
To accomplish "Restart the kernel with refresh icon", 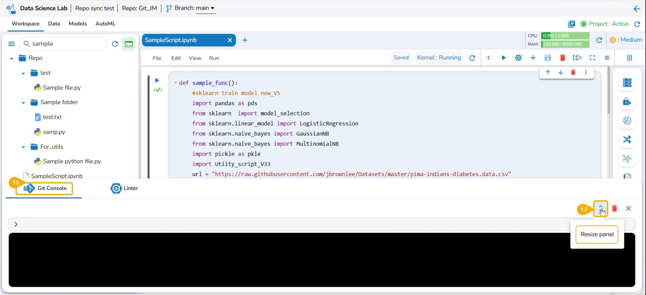I will click(472, 58).
